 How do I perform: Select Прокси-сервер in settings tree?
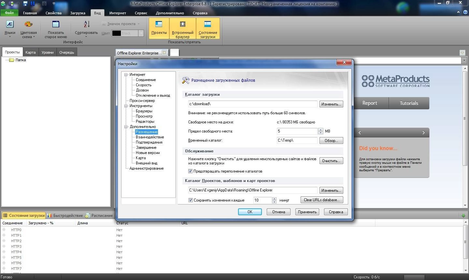point(142,101)
